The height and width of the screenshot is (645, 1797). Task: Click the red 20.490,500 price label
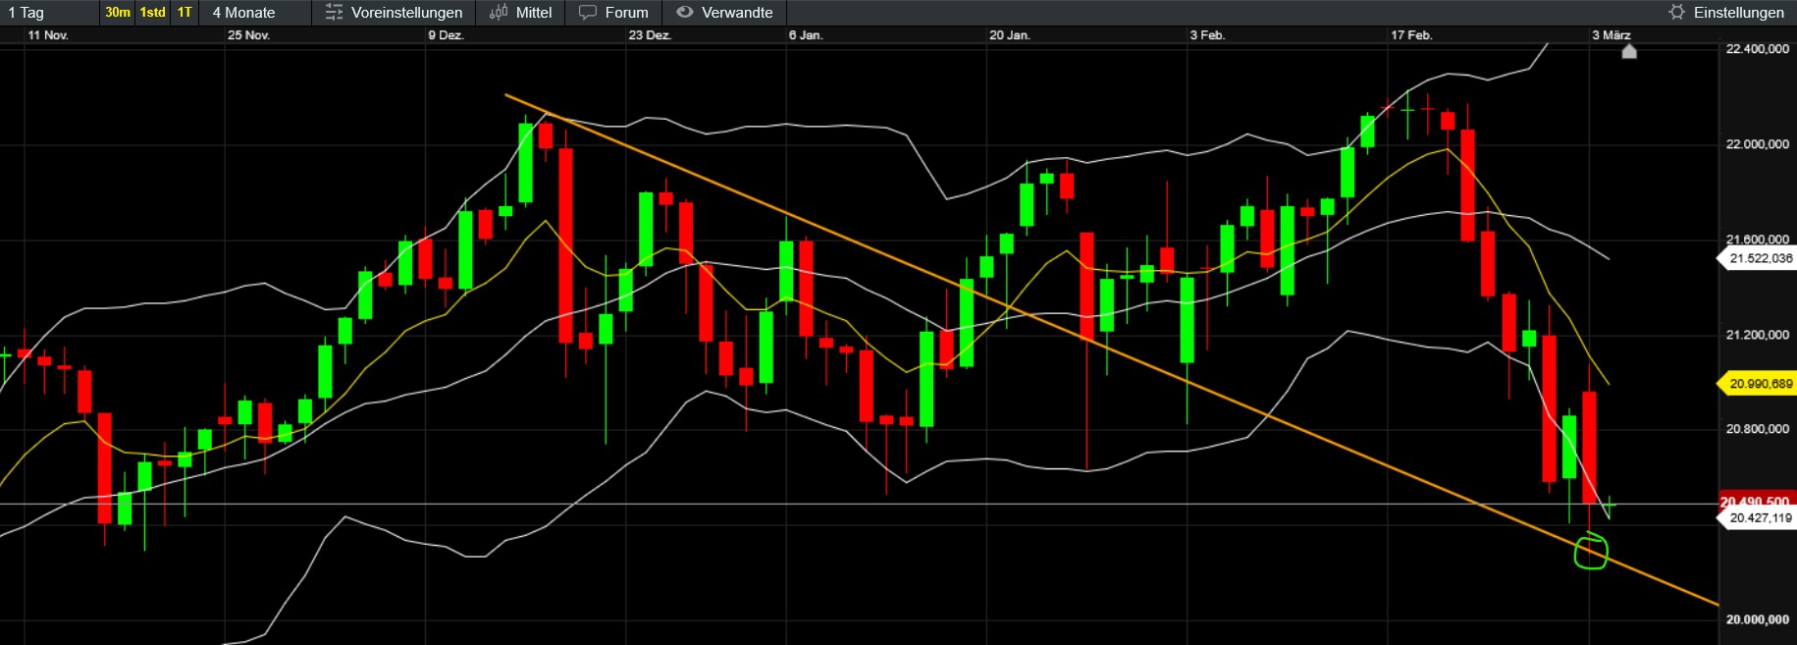point(1757,500)
